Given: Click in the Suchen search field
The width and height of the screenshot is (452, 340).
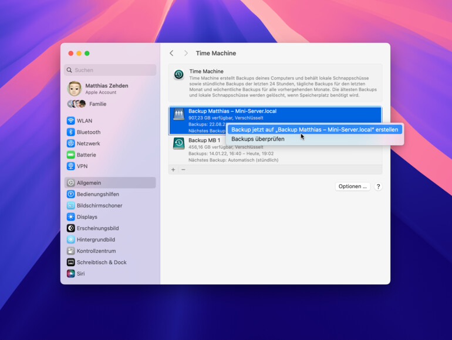Looking at the screenshot, I should pyautogui.click(x=110, y=70).
